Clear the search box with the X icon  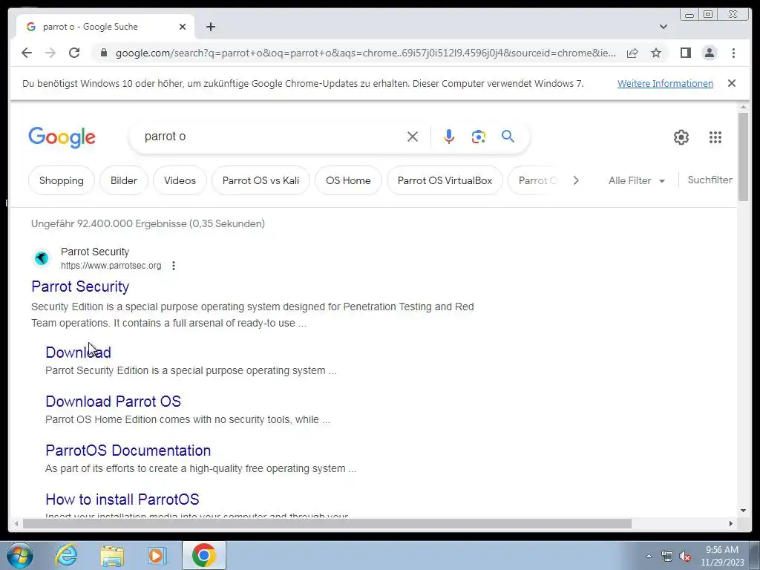click(x=413, y=137)
